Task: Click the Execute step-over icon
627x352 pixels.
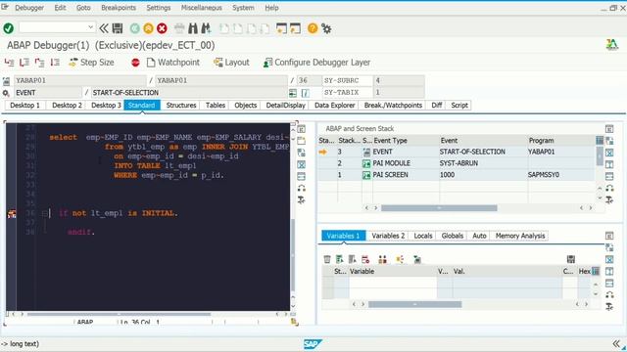Action: tap(24, 63)
